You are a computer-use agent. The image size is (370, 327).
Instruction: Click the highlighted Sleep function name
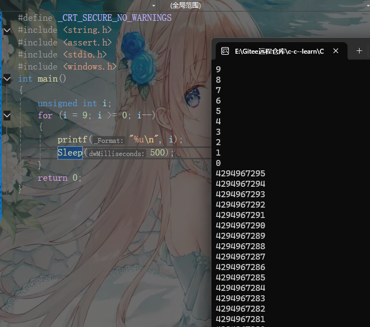point(70,153)
